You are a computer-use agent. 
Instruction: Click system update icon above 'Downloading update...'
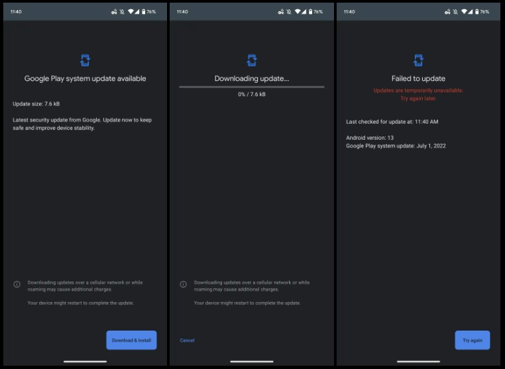pyautogui.click(x=252, y=60)
